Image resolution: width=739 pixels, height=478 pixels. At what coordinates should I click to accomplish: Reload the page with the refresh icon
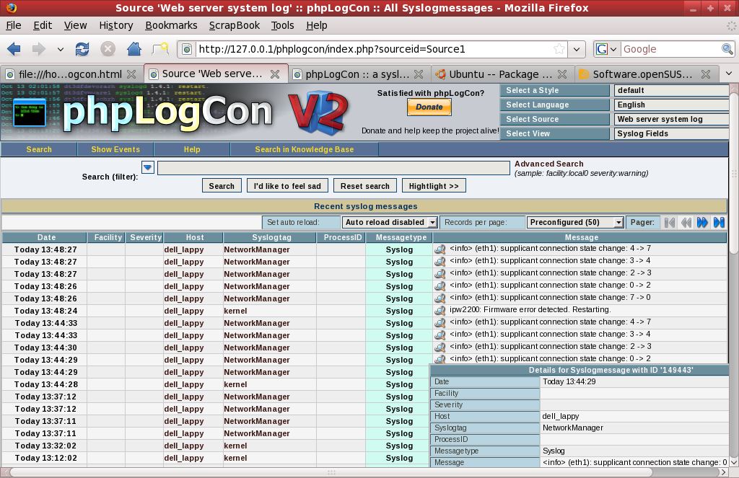82,49
